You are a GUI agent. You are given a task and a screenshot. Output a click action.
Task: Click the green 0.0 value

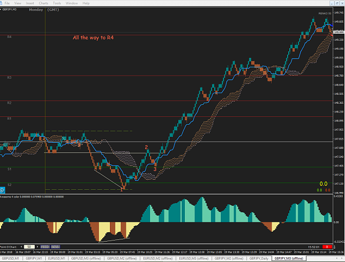click(319, 190)
